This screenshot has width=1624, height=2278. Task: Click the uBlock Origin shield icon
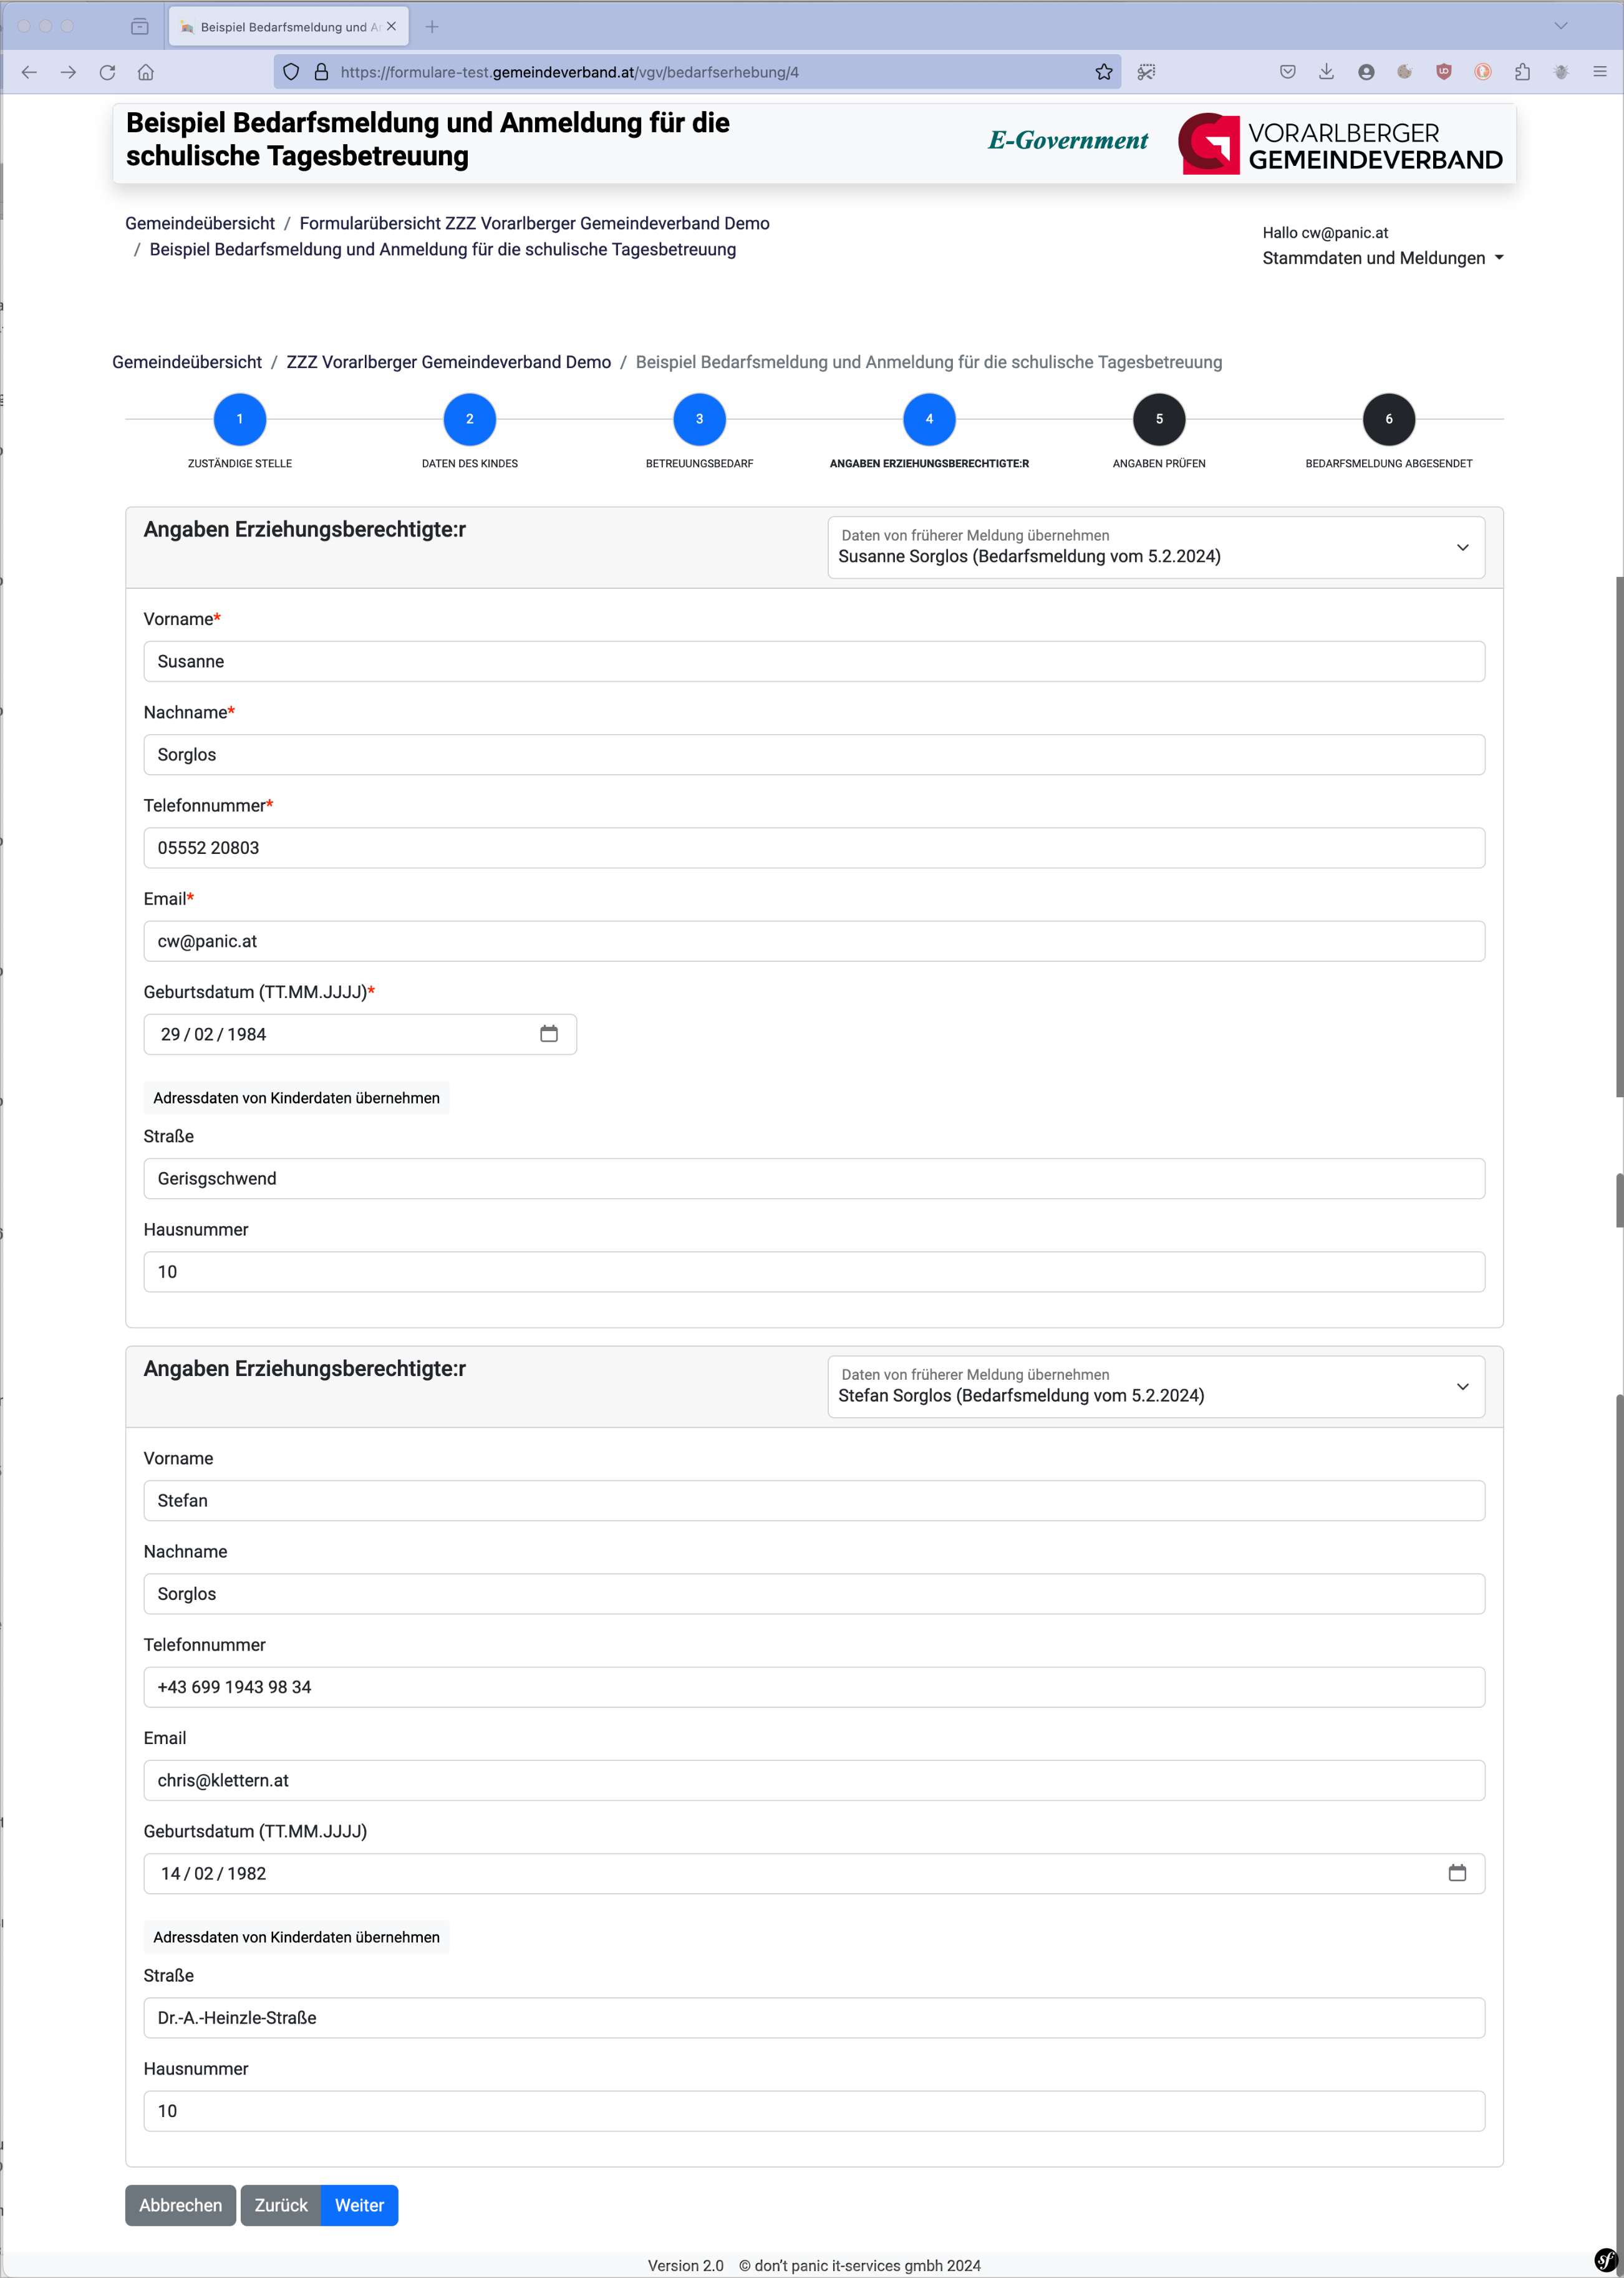point(1443,72)
